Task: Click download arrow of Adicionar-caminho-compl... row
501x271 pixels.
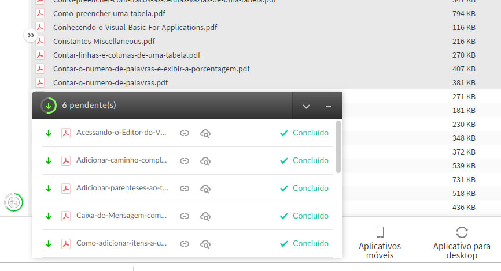Action: click(x=49, y=161)
